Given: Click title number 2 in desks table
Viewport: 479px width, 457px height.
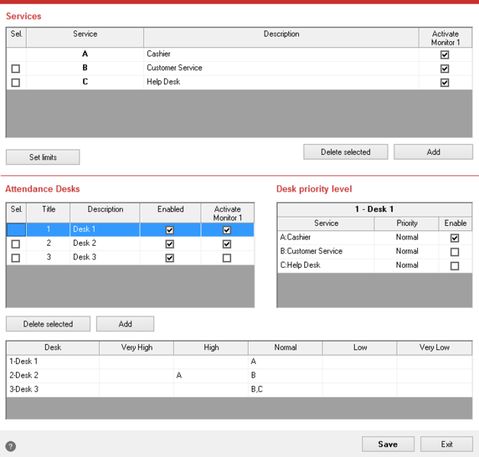Looking at the screenshot, I should [x=48, y=243].
